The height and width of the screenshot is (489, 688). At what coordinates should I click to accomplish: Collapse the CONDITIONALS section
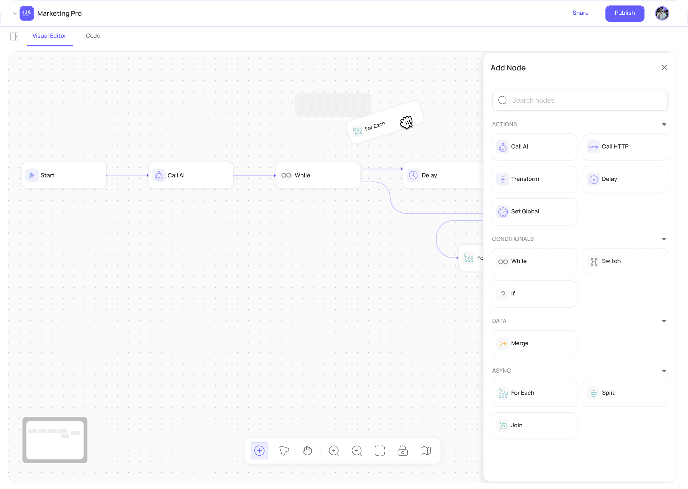[664, 239]
